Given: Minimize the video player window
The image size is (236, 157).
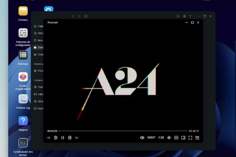Looking at the screenshot, I should 187,23.
